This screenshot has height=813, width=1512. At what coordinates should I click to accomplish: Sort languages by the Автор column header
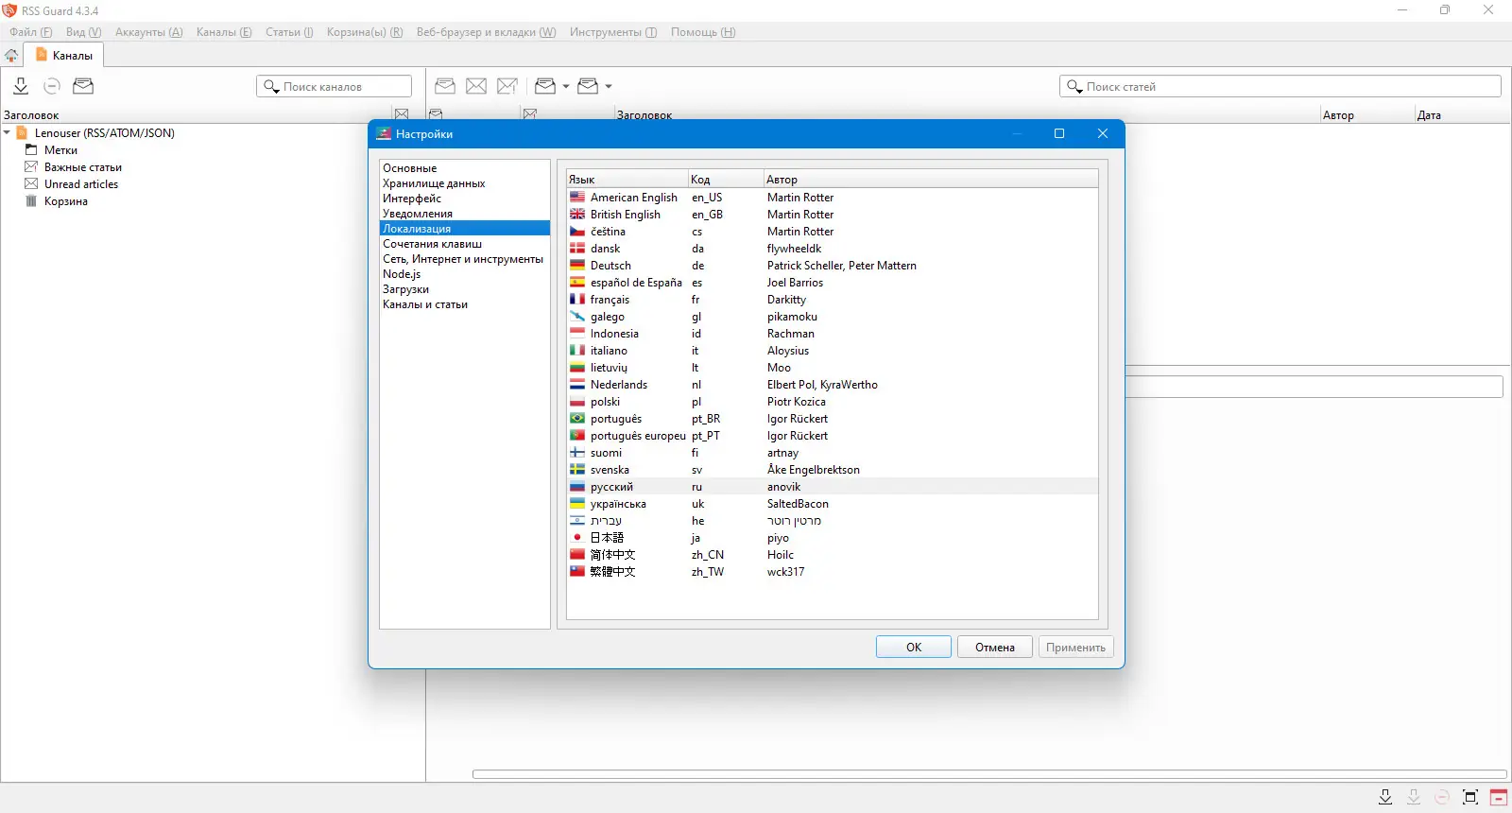pyautogui.click(x=931, y=180)
